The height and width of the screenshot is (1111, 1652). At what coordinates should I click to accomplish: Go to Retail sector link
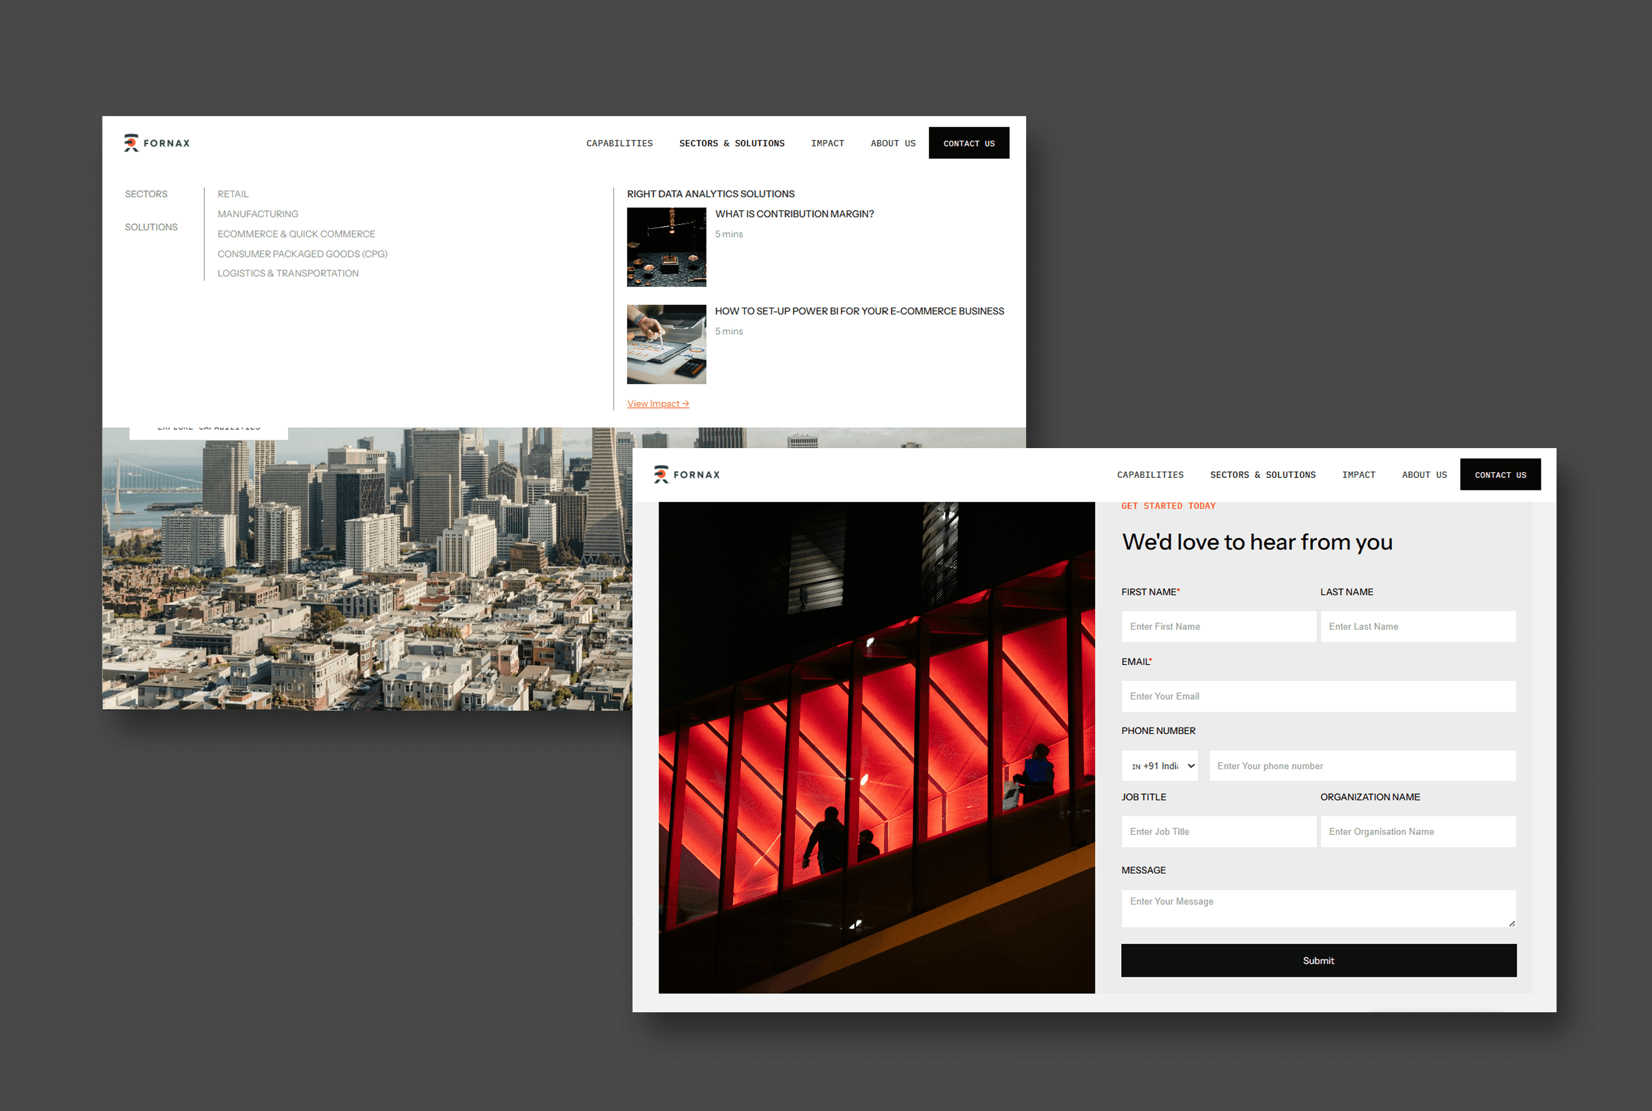(232, 194)
